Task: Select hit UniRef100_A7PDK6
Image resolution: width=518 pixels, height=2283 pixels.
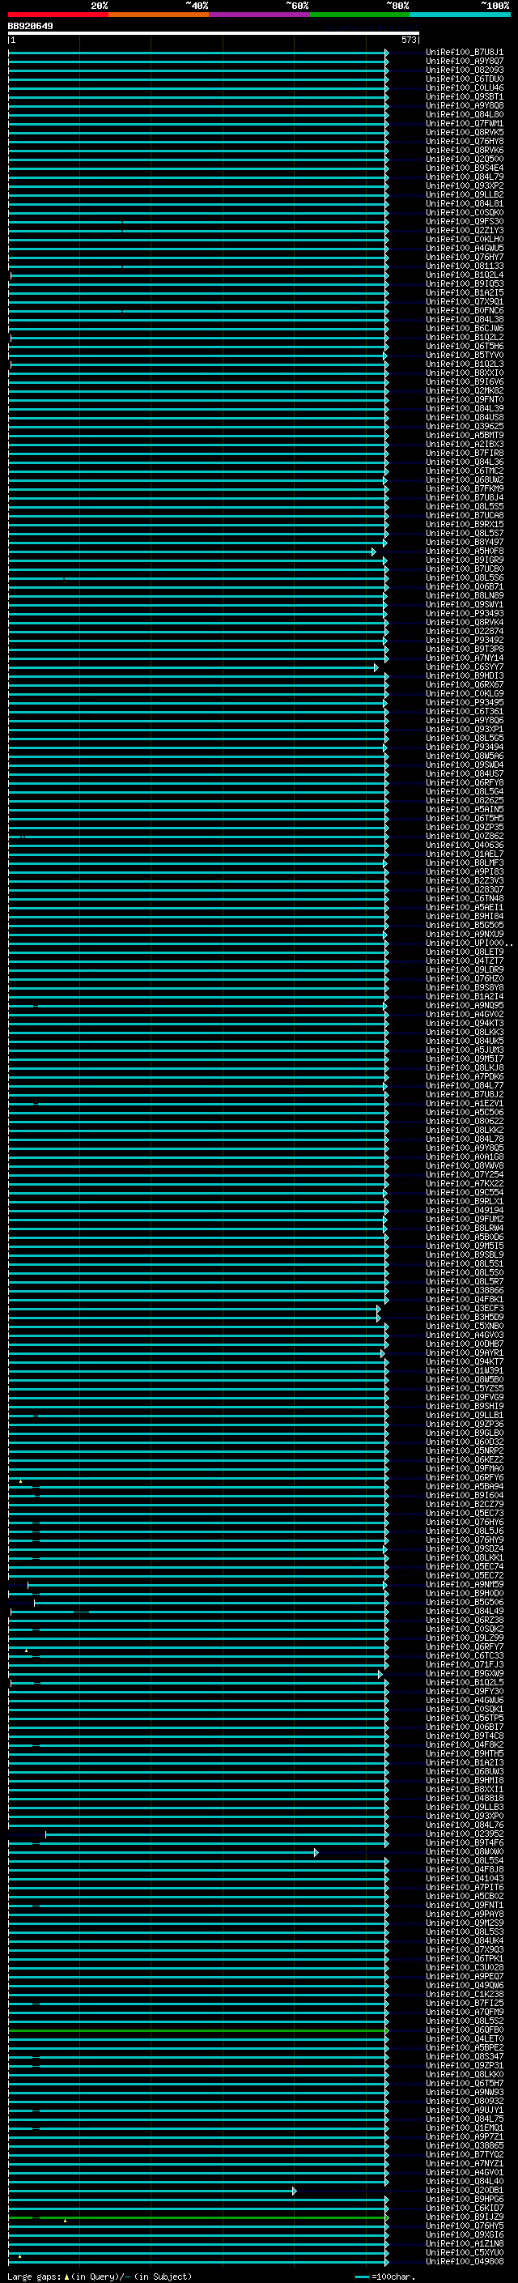Action: [x=465, y=1076]
